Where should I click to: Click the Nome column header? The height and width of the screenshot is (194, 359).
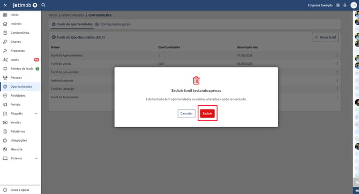[x=55, y=47]
